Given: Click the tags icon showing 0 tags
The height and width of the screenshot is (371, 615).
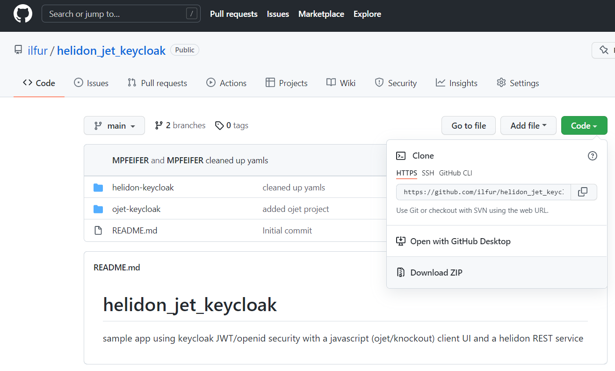Looking at the screenshot, I should click(x=219, y=125).
